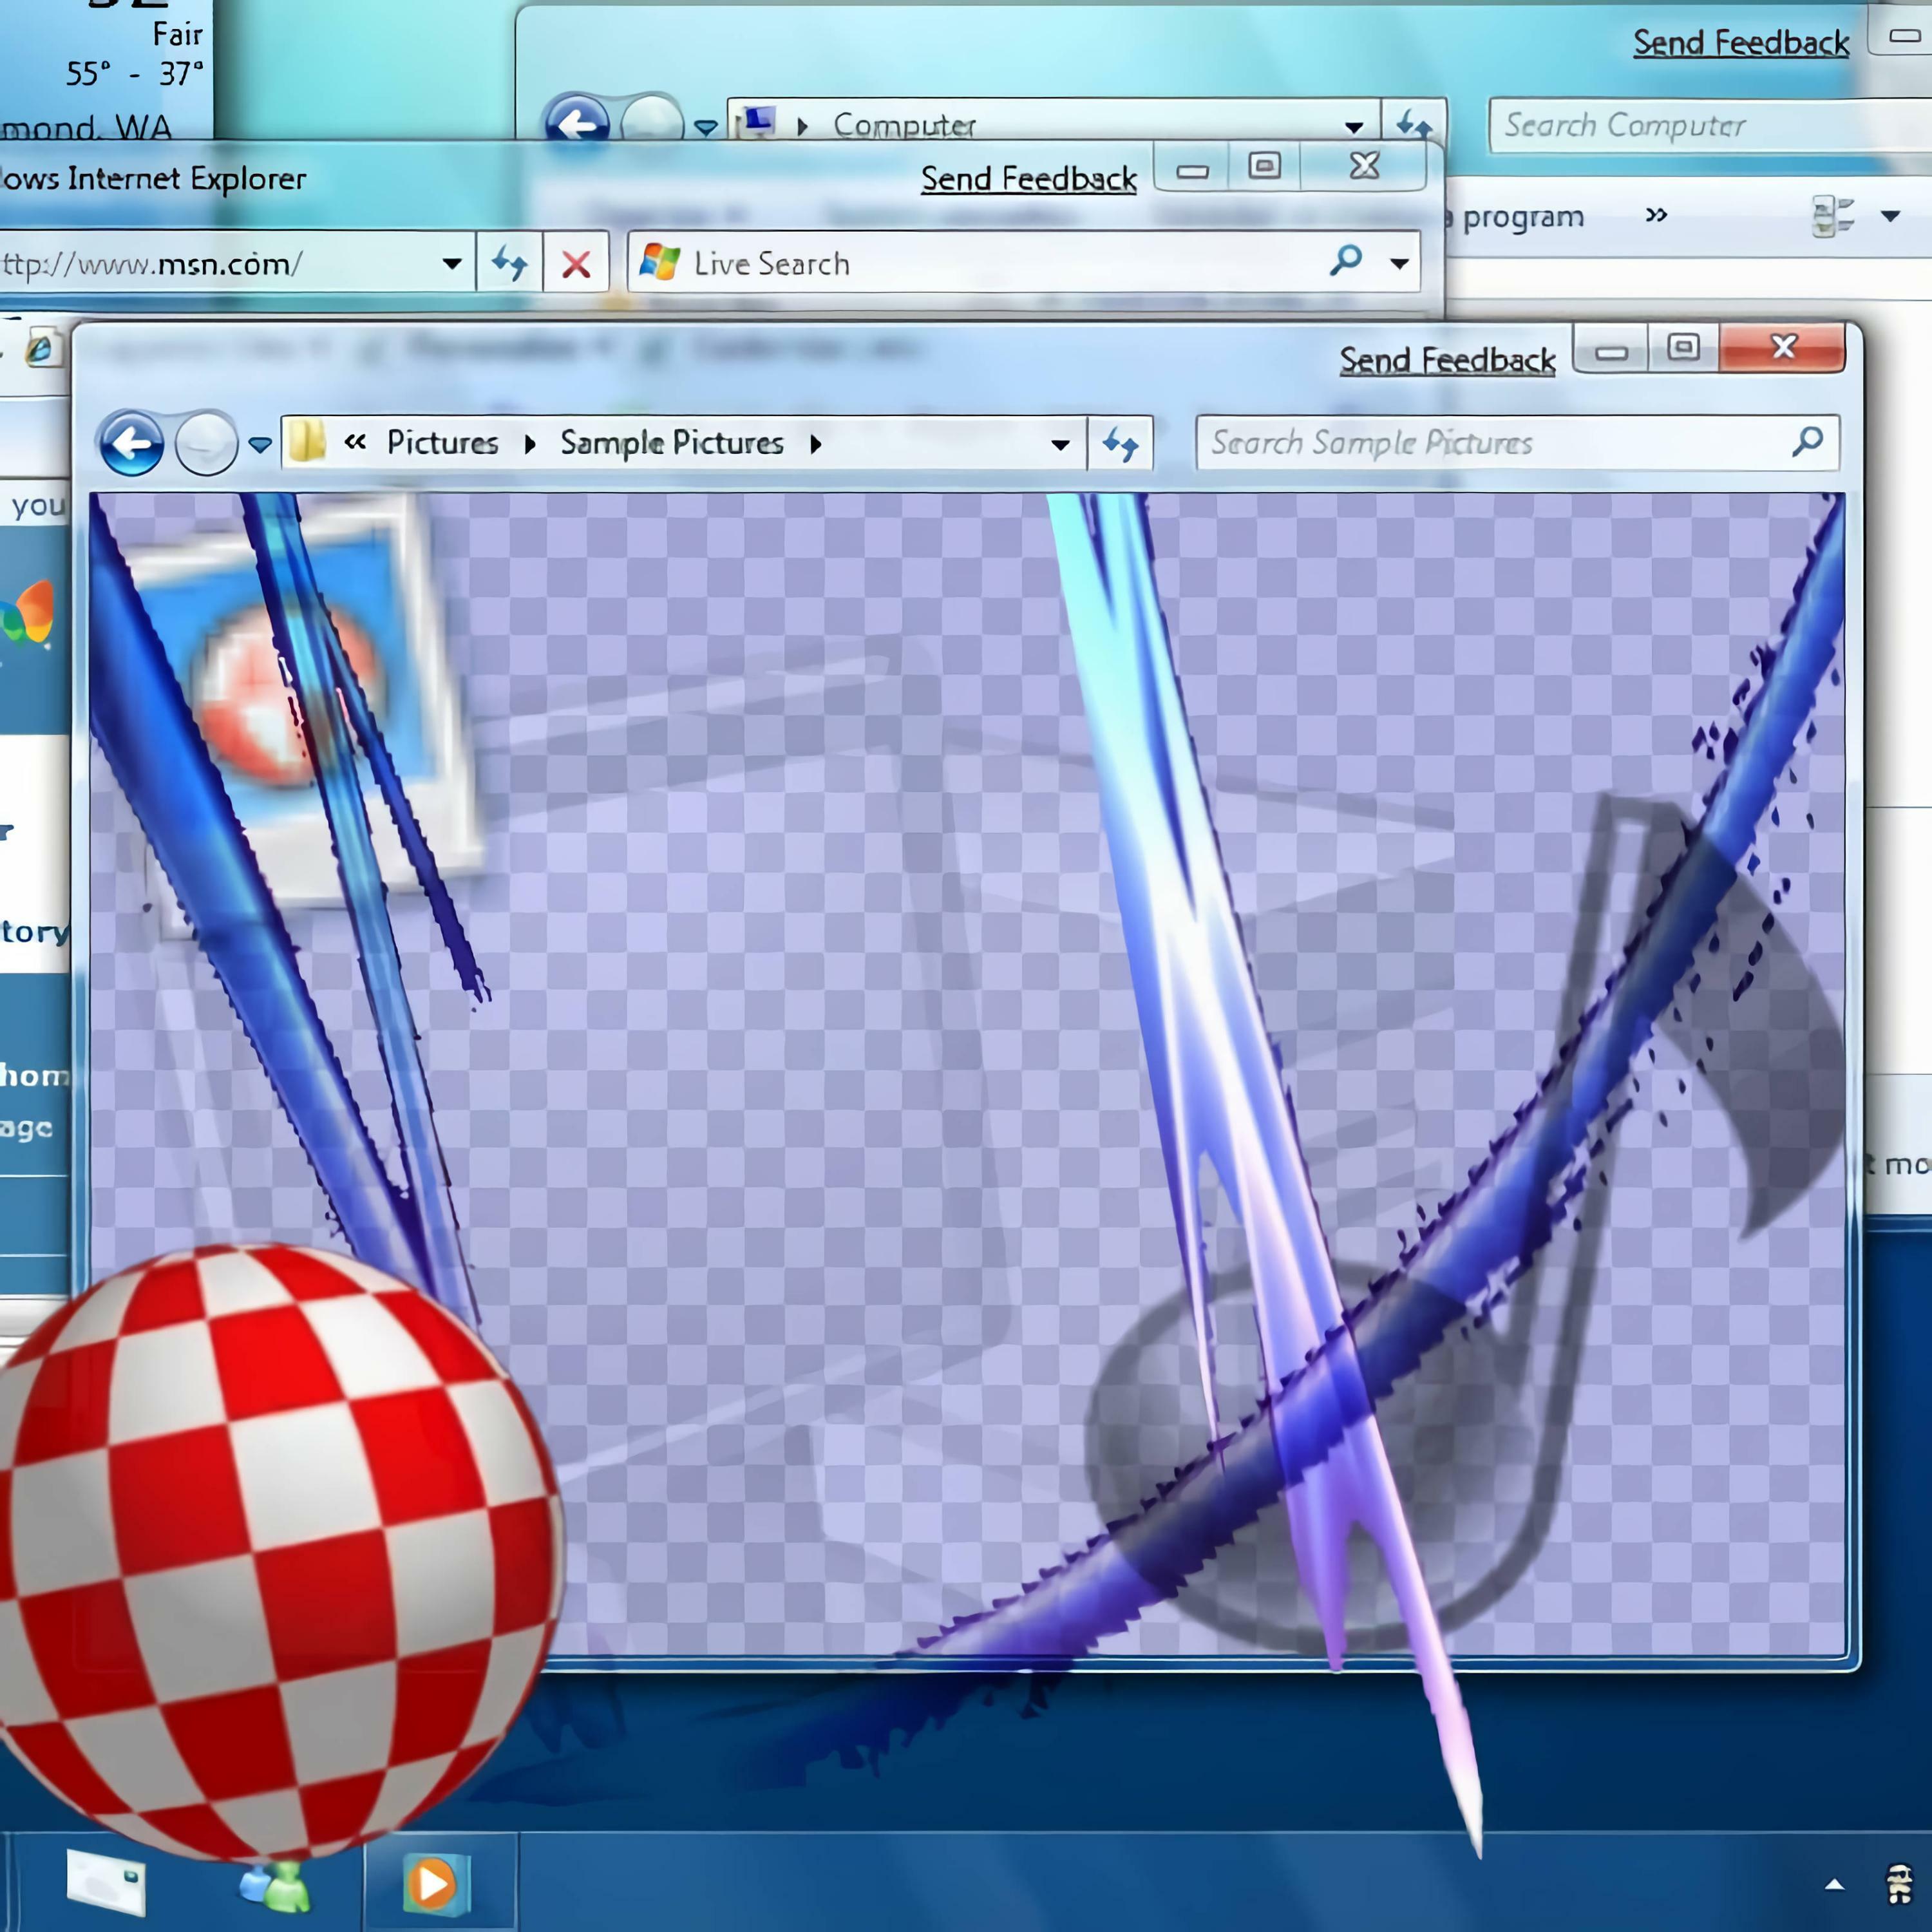1932x1932 pixels.
Task: Change view using Views icon in Computer window
Action: tap(1833, 216)
